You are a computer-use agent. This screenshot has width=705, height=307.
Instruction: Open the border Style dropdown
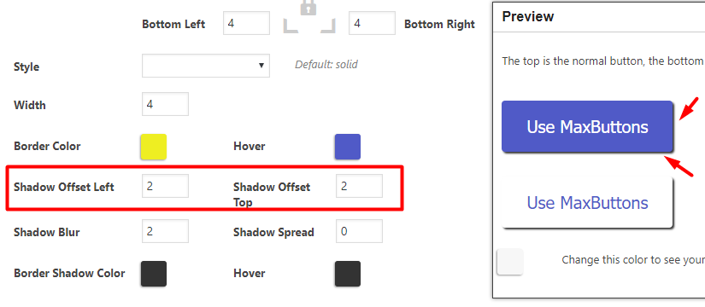[x=206, y=66]
